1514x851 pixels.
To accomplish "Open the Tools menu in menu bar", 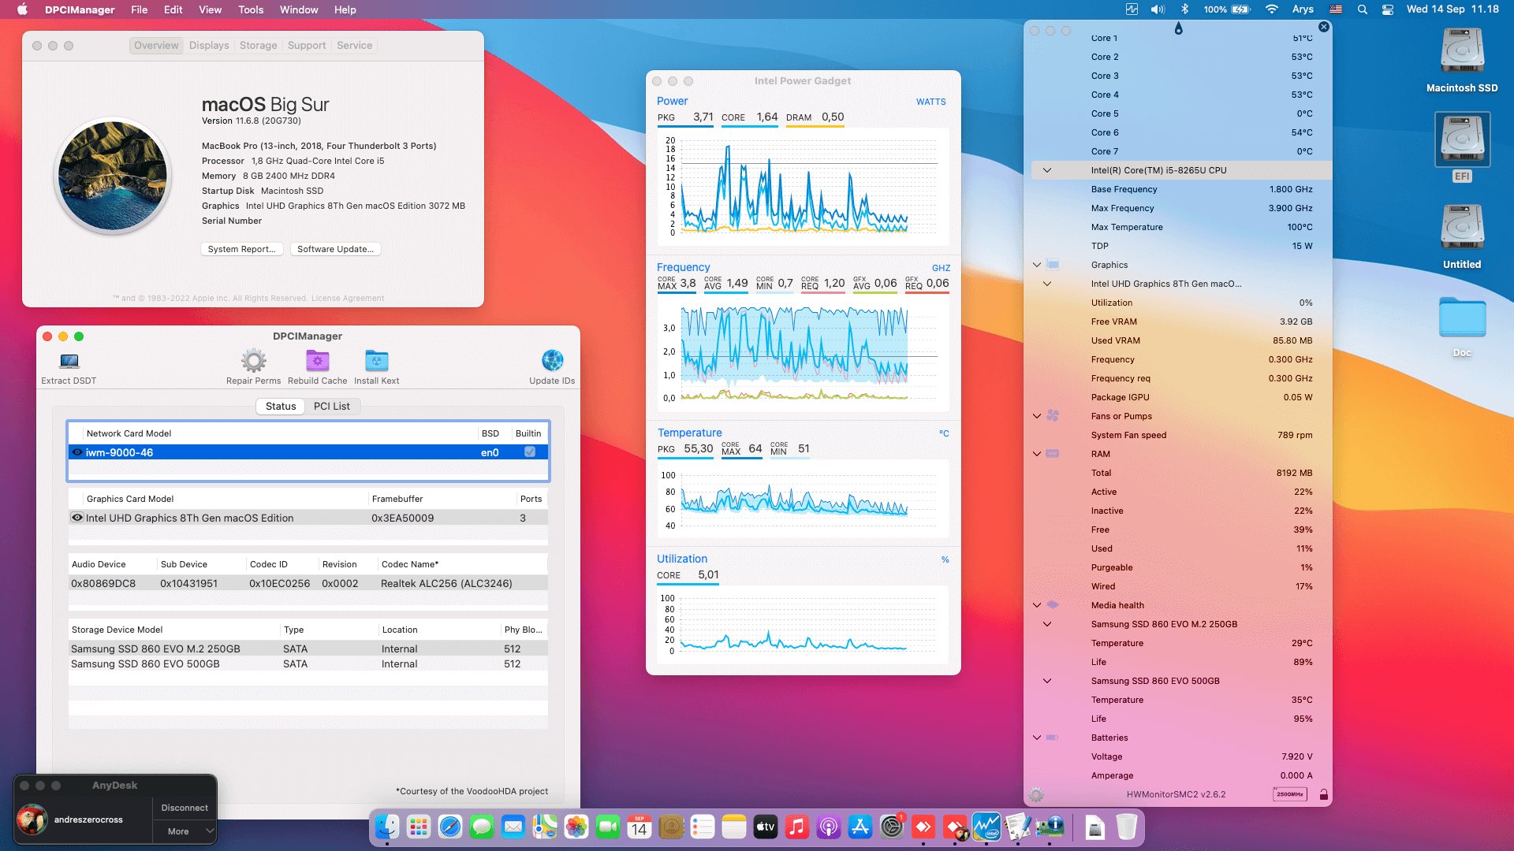I will pyautogui.click(x=251, y=9).
